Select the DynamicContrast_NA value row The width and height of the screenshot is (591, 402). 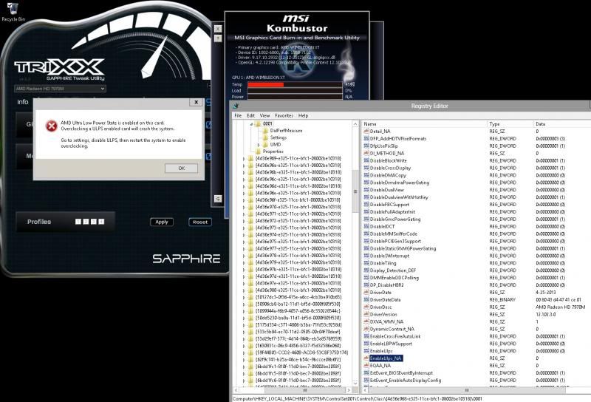pos(476,329)
